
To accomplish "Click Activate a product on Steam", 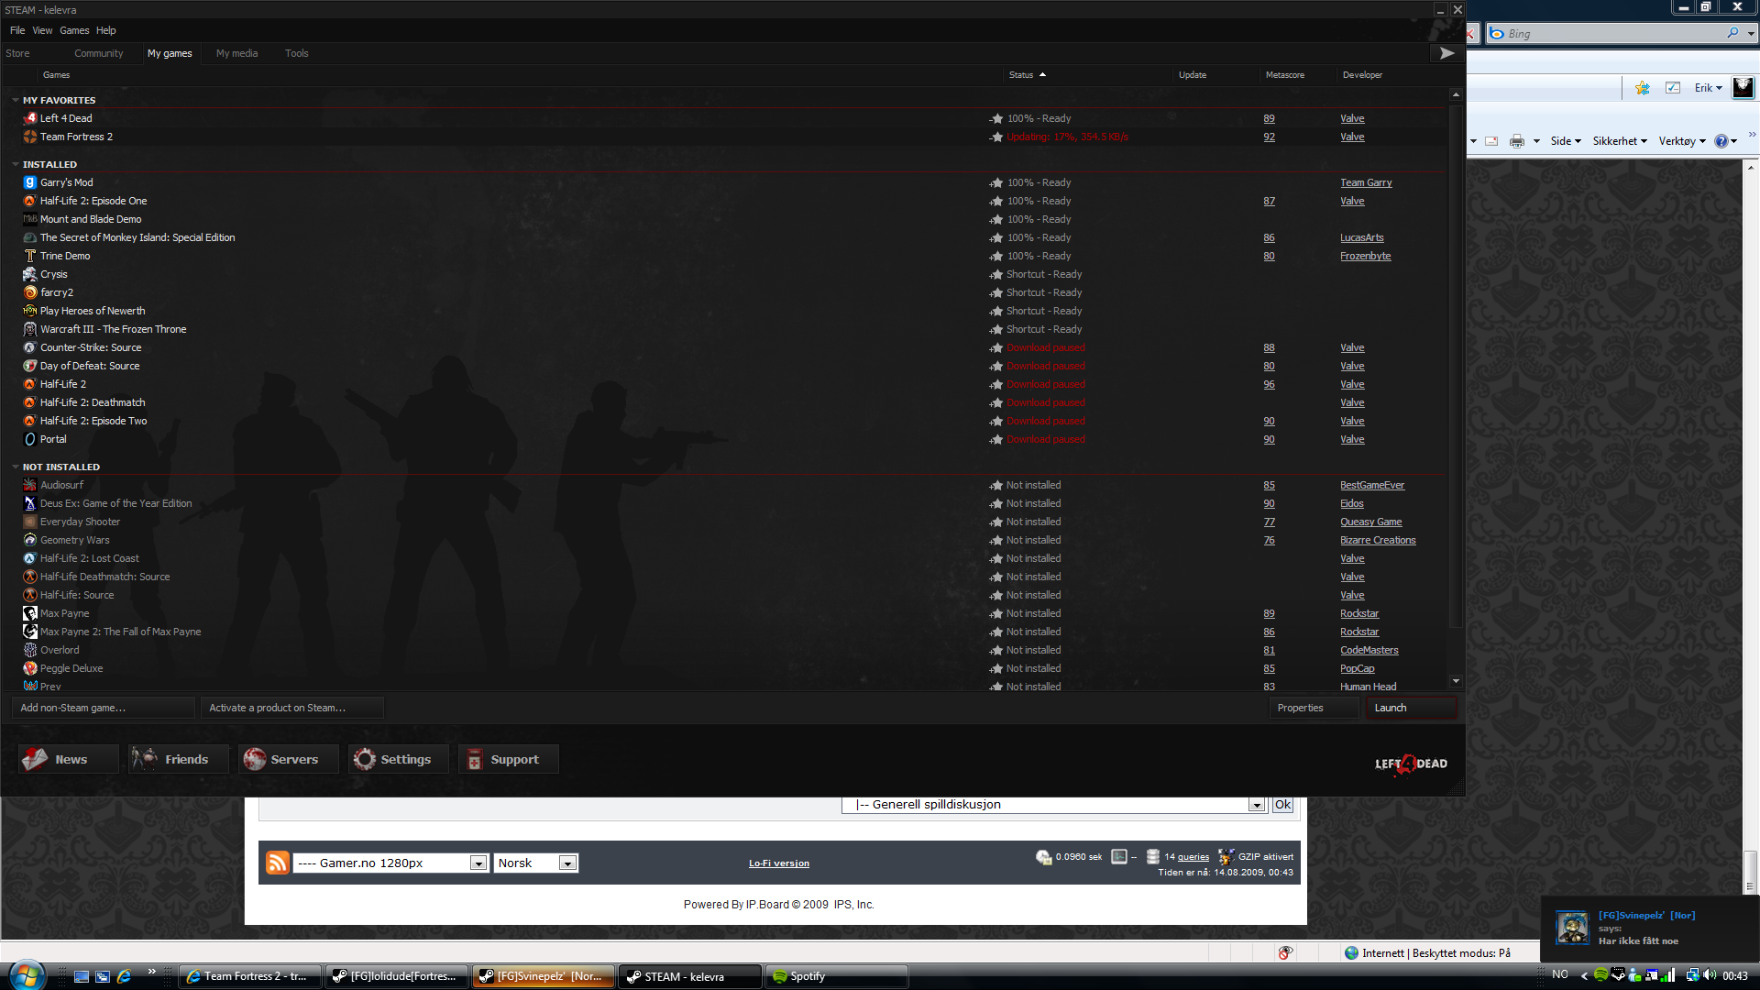I will [291, 708].
